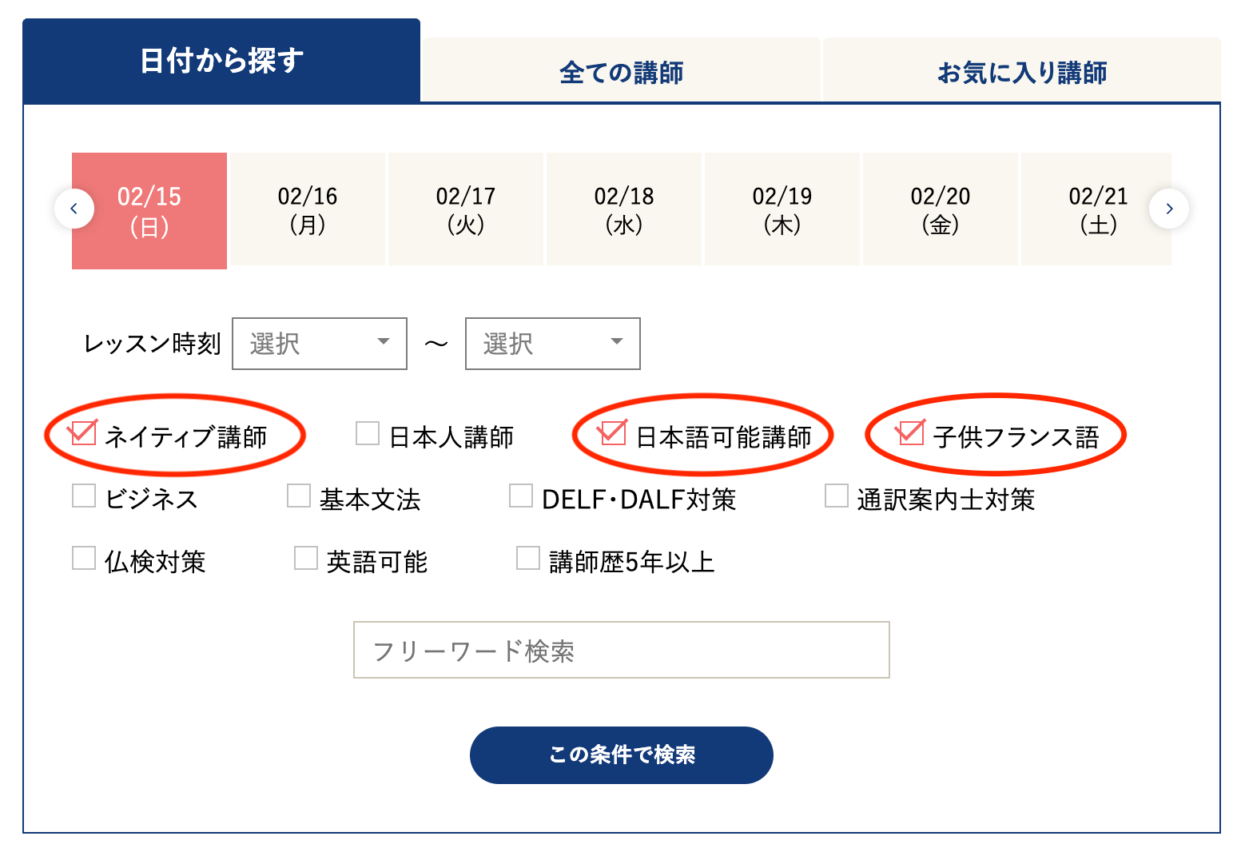Select the date 02/18 (水)
The width and height of the screenshot is (1245, 852).
pos(624,210)
